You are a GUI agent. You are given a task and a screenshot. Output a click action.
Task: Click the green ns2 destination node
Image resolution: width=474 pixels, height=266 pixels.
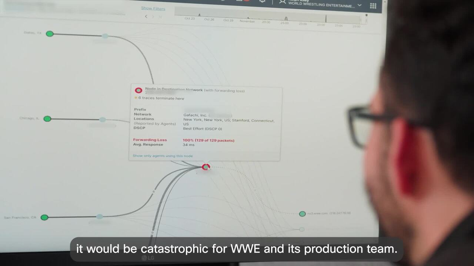(x=302, y=214)
